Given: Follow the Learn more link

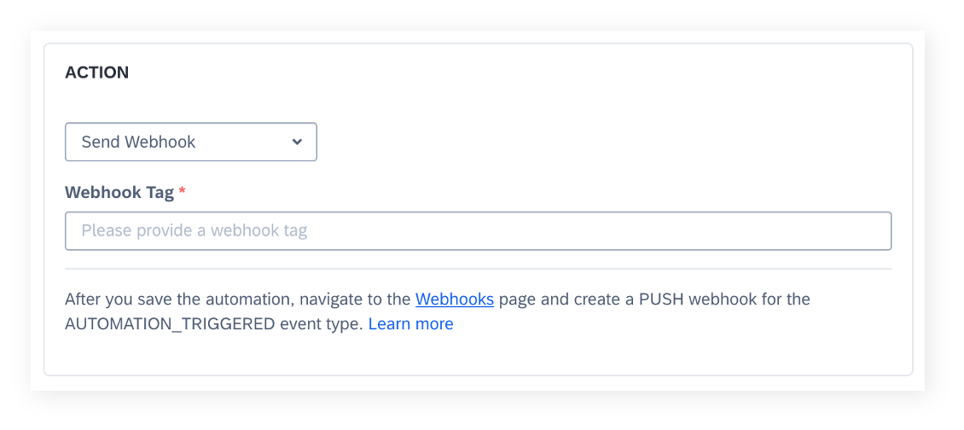Looking at the screenshot, I should point(410,324).
